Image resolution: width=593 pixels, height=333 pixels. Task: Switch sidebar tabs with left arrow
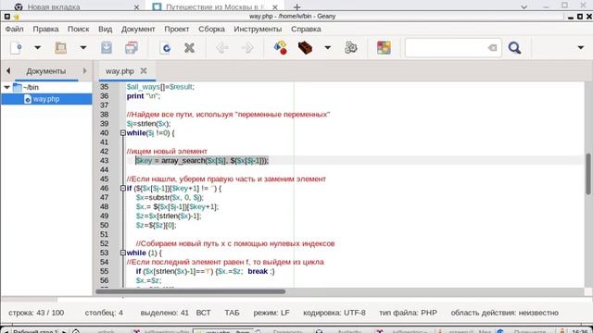(x=8, y=71)
